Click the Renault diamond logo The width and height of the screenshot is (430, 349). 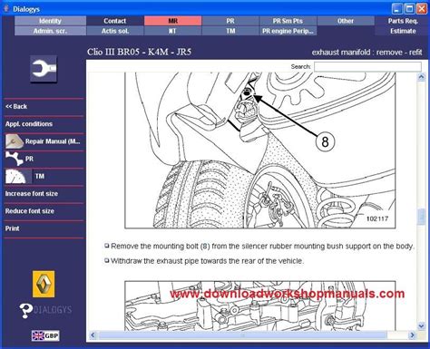44,284
